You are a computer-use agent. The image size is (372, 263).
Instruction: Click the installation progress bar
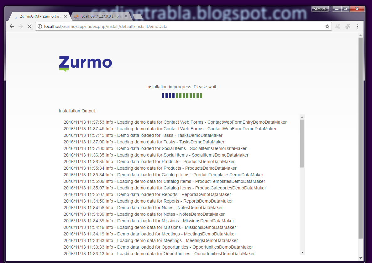pyautogui.click(x=182, y=96)
